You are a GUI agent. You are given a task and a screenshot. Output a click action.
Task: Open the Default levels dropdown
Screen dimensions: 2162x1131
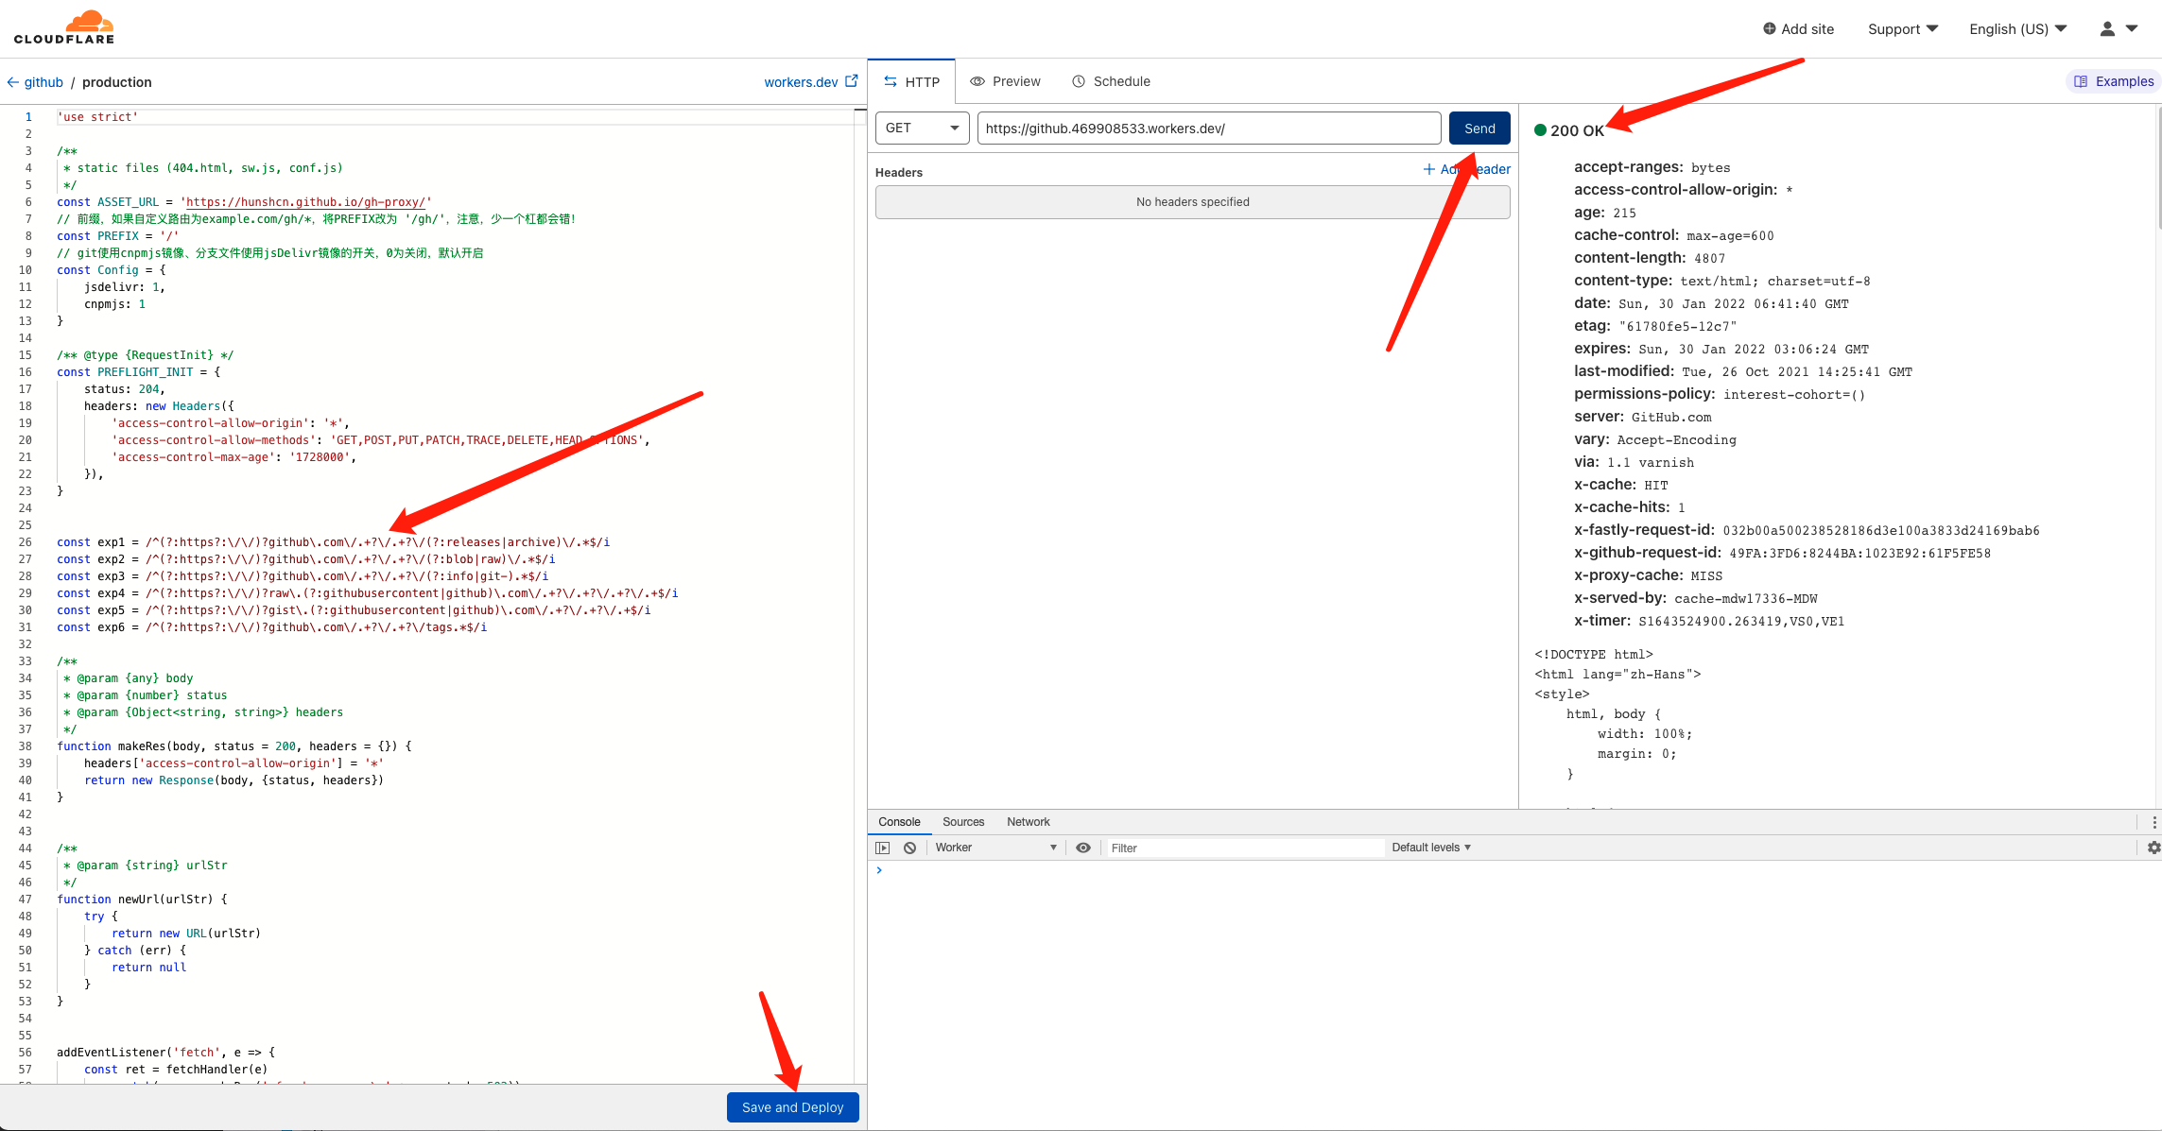click(x=1431, y=847)
